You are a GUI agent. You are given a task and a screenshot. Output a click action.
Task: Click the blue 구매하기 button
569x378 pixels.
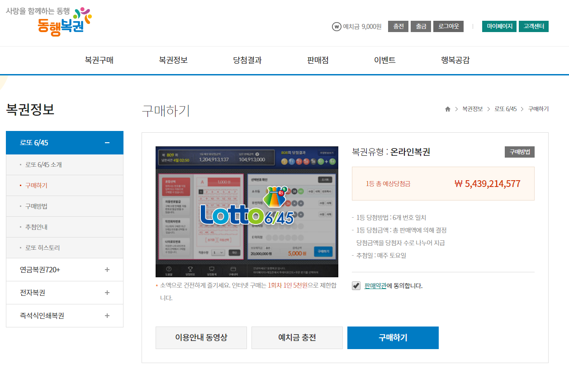pyautogui.click(x=393, y=338)
